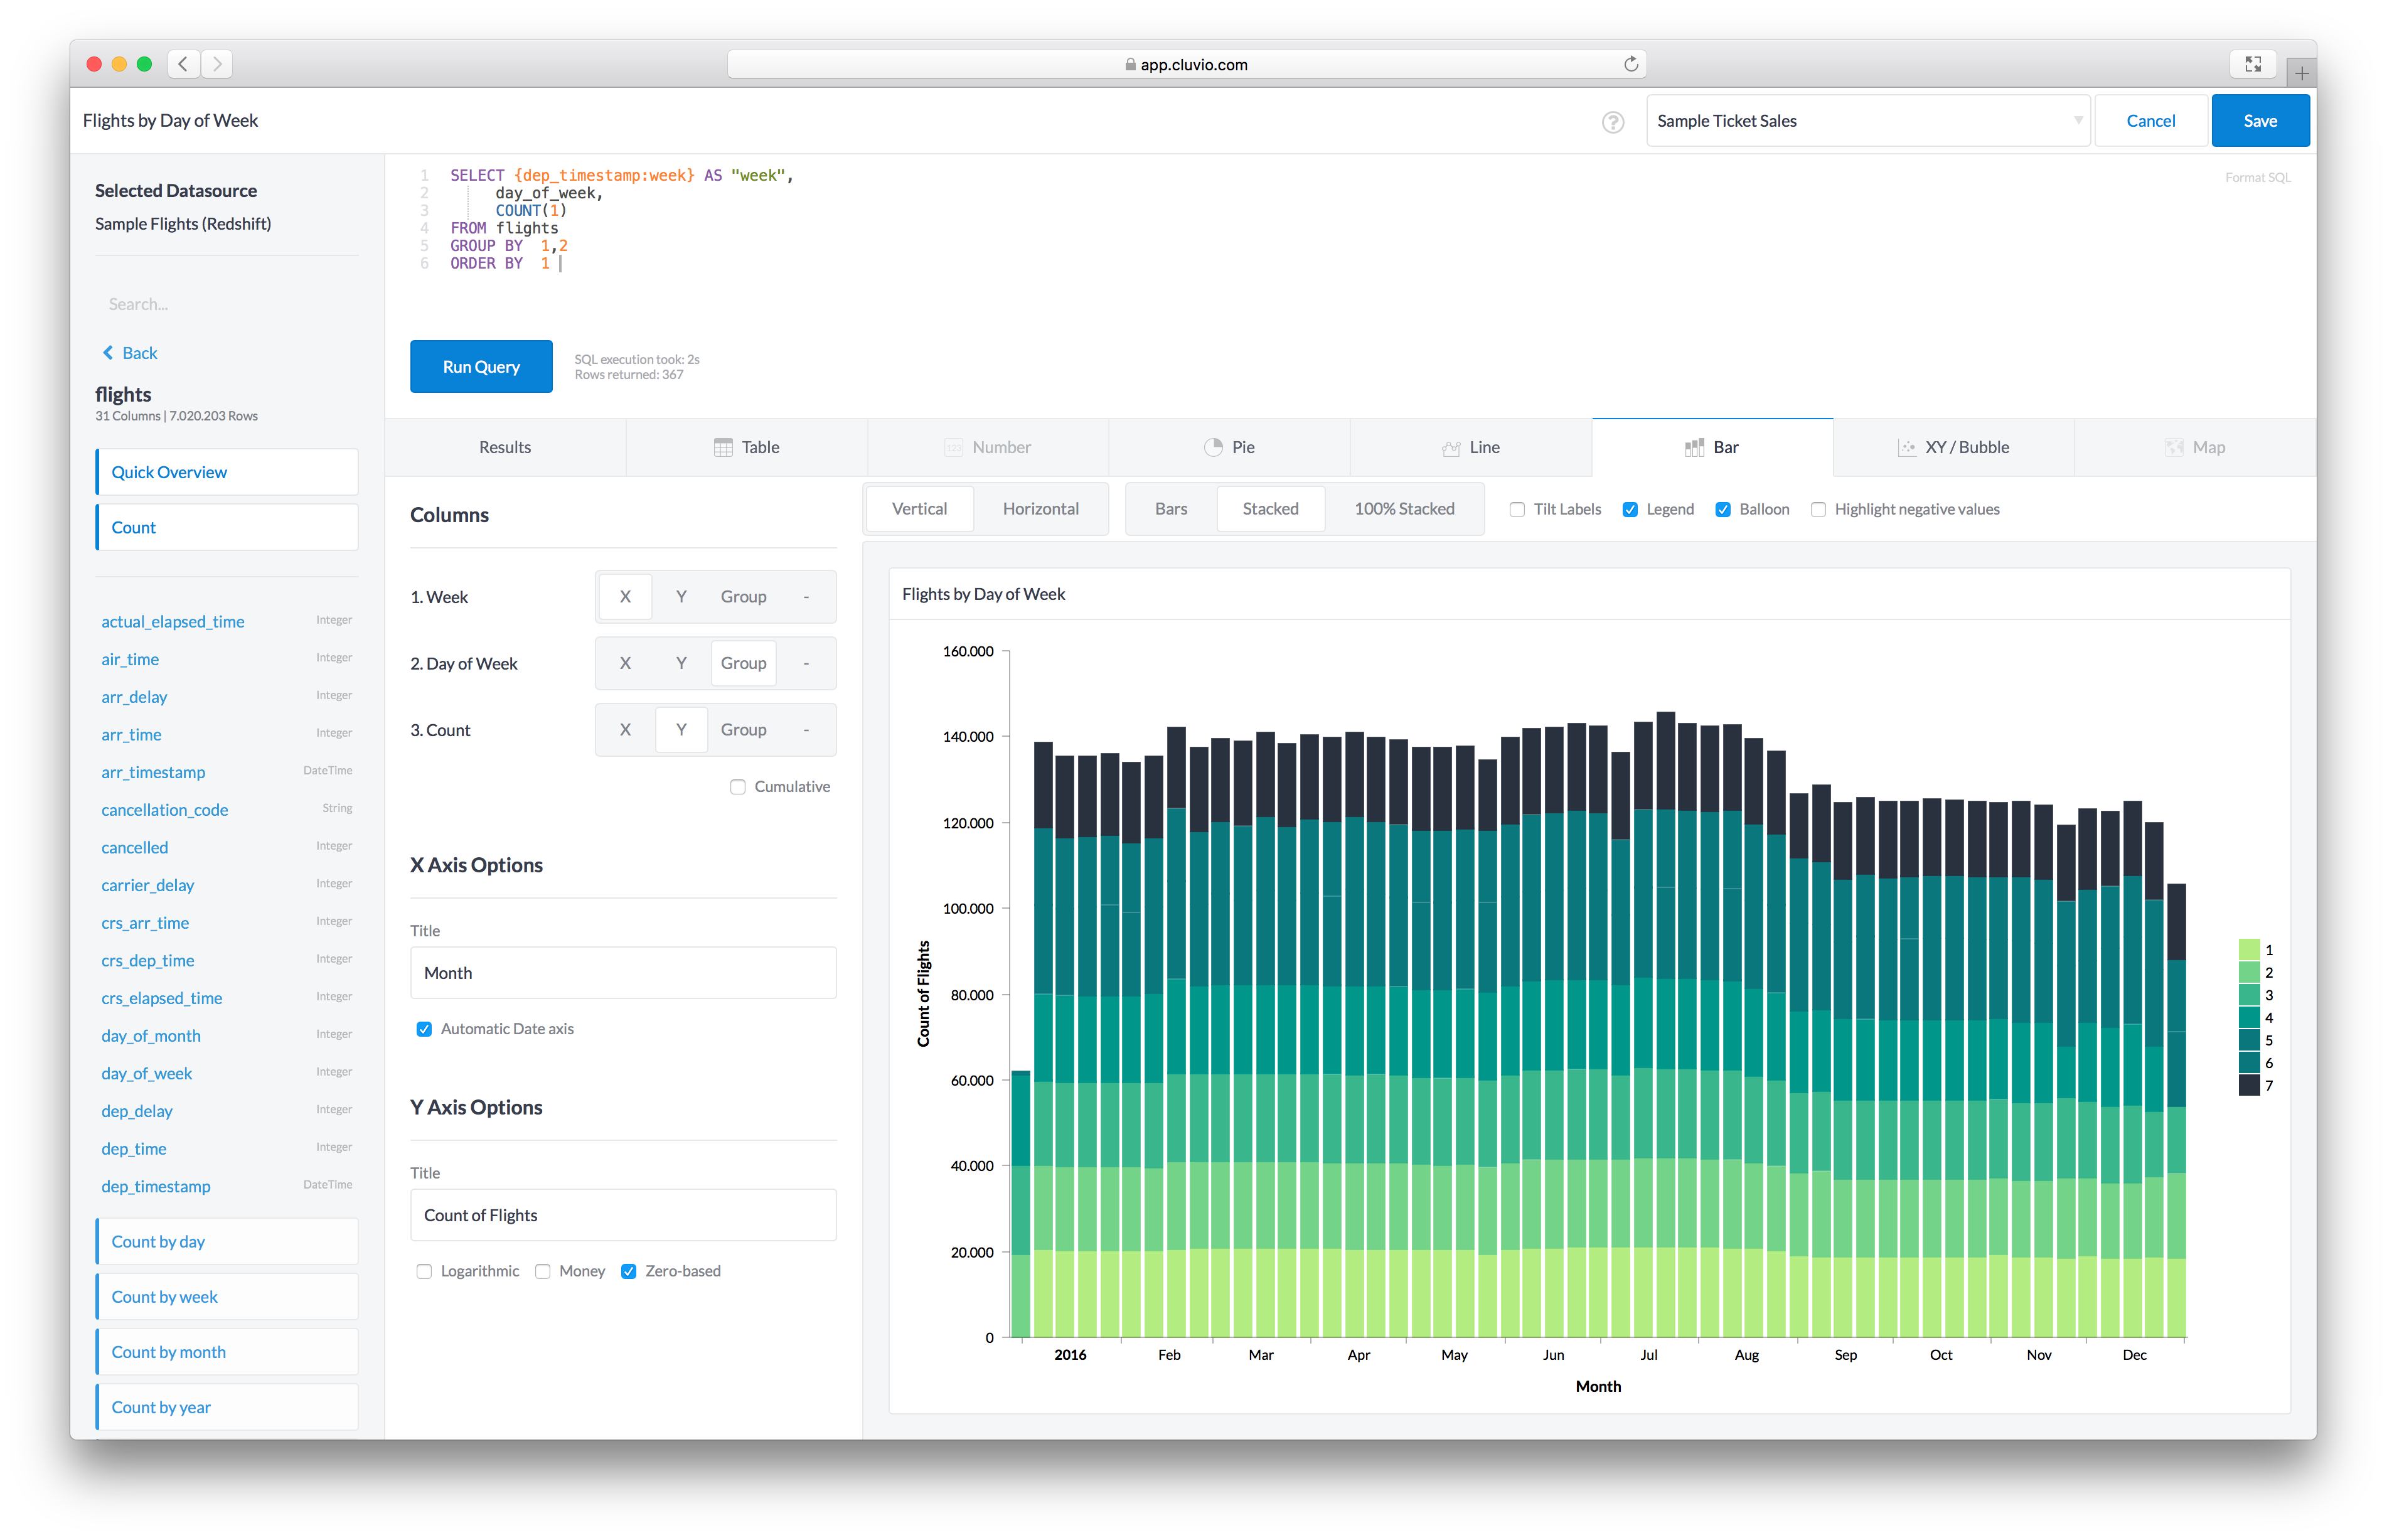Click the help question mark icon
Image resolution: width=2387 pixels, height=1540 pixels.
(x=1612, y=122)
